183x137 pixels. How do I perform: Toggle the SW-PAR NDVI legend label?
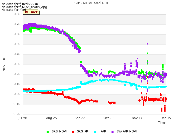coord(127,131)
